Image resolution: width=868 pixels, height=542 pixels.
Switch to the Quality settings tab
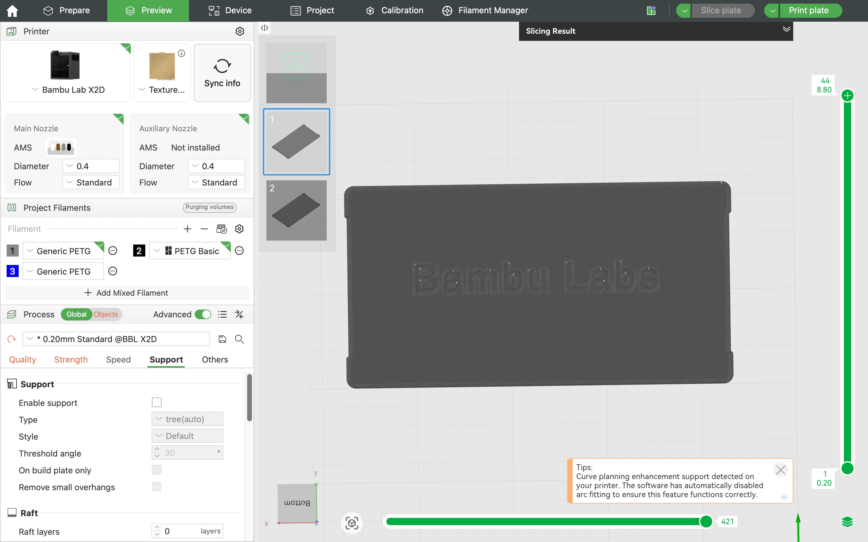(x=23, y=360)
